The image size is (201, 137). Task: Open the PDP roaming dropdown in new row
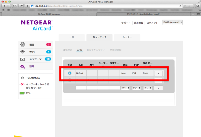(148, 88)
